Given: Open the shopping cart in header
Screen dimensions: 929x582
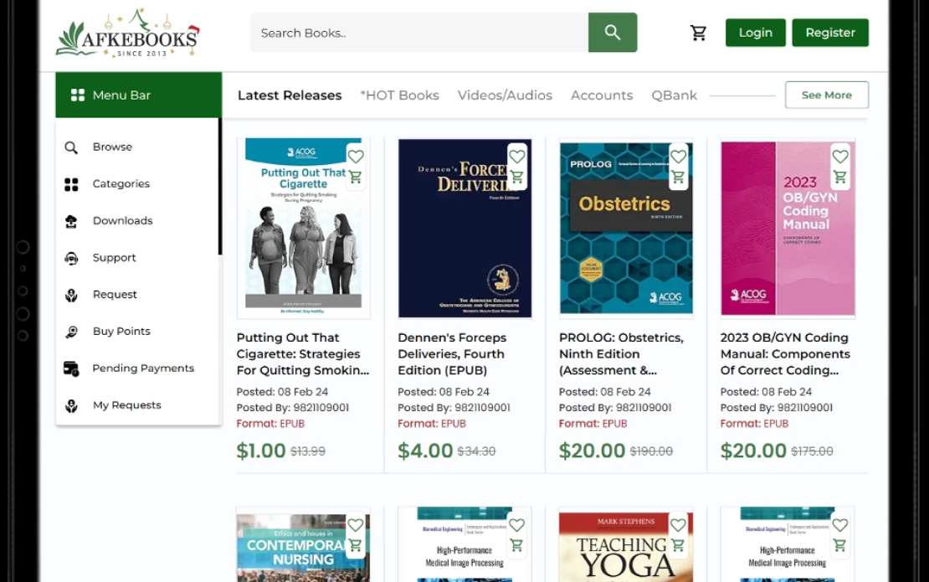Looking at the screenshot, I should coord(699,33).
